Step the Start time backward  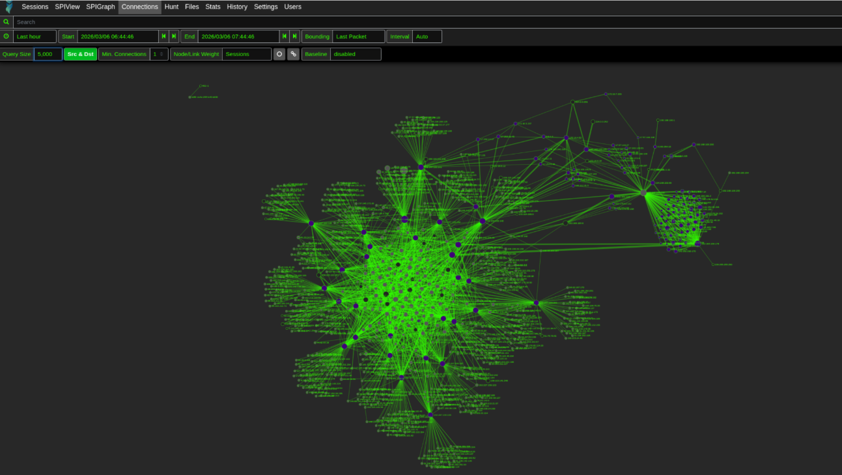(x=164, y=36)
